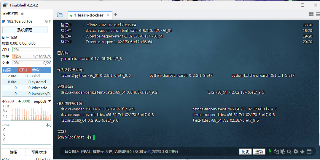Image resolution: width=320 pixels, height=160 pixels.
Task: Add a new tab with plus button
Action: pos(116,15)
